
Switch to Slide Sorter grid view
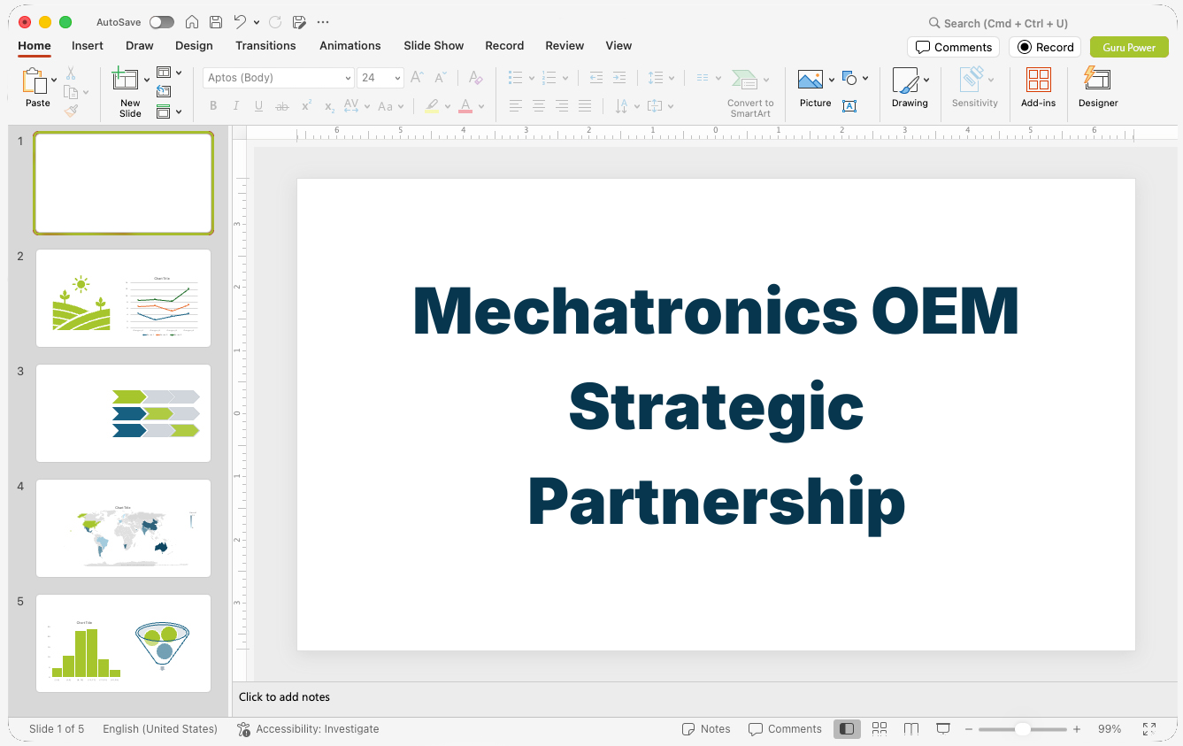(880, 728)
